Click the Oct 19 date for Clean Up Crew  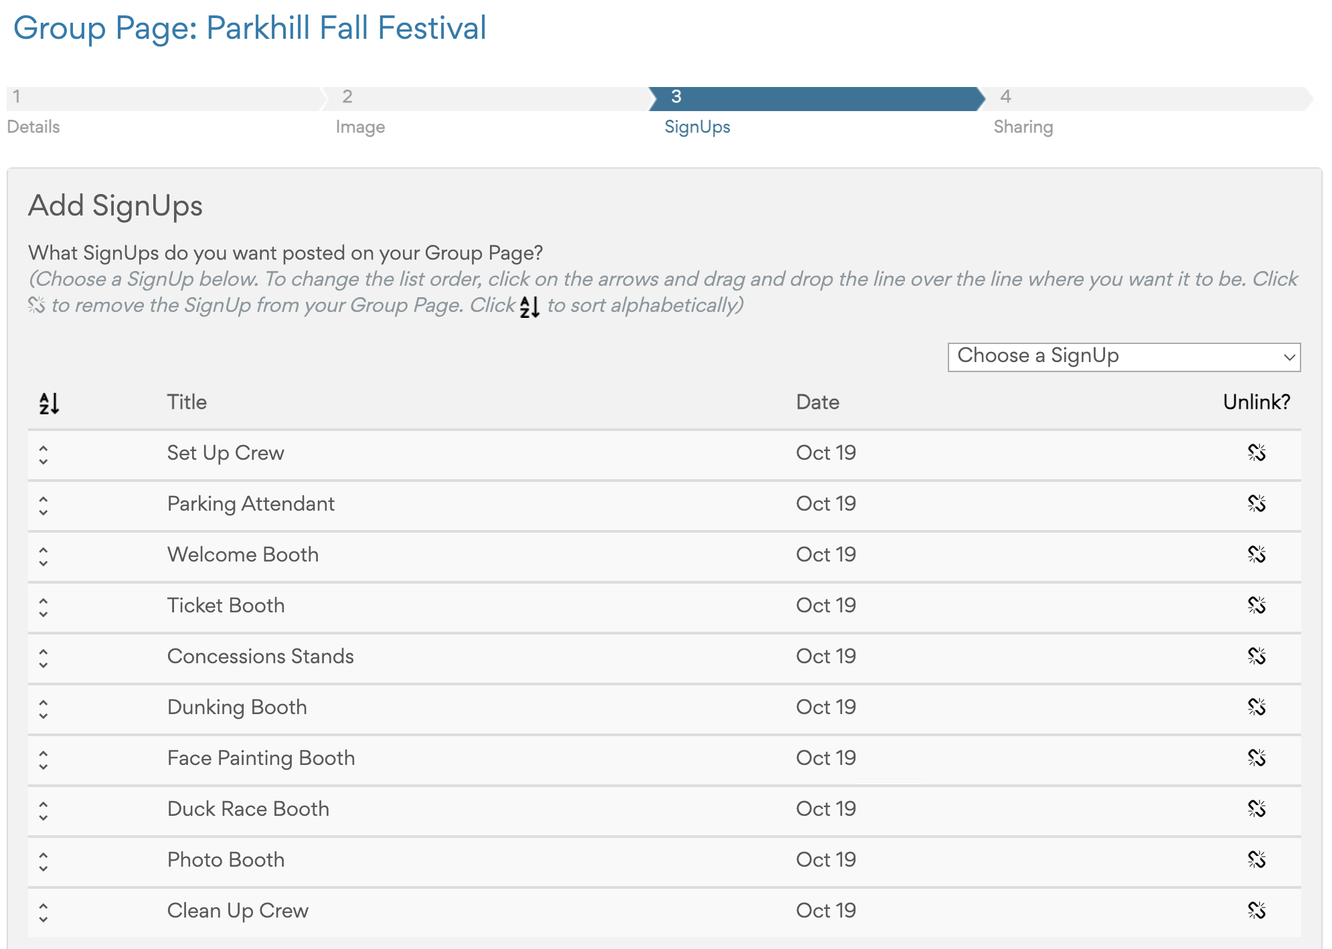pos(826,911)
